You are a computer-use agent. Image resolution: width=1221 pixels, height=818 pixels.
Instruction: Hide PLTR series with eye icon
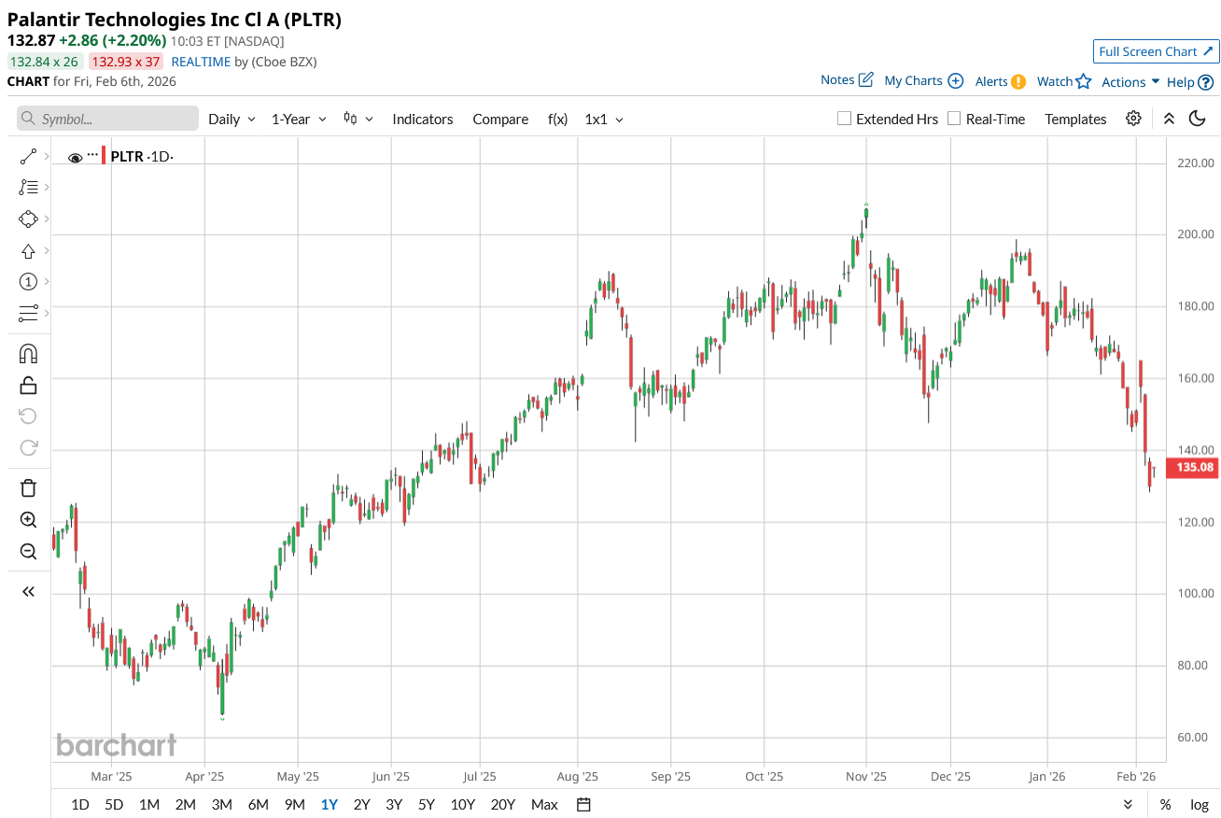[76, 158]
